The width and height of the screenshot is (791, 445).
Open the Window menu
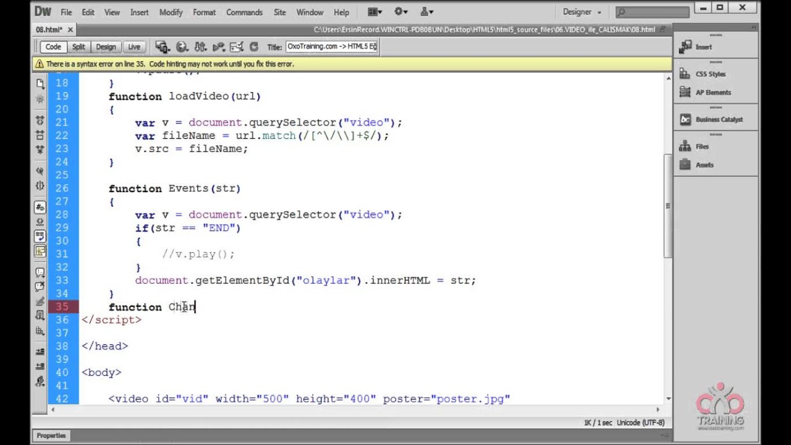tap(310, 12)
